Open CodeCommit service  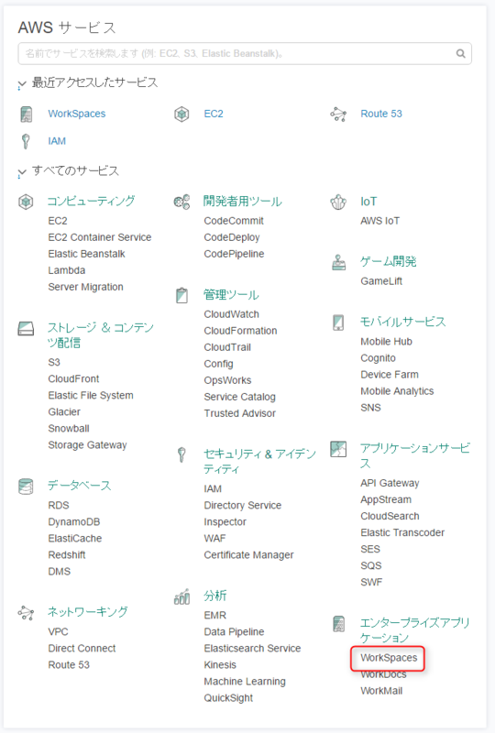234,221
